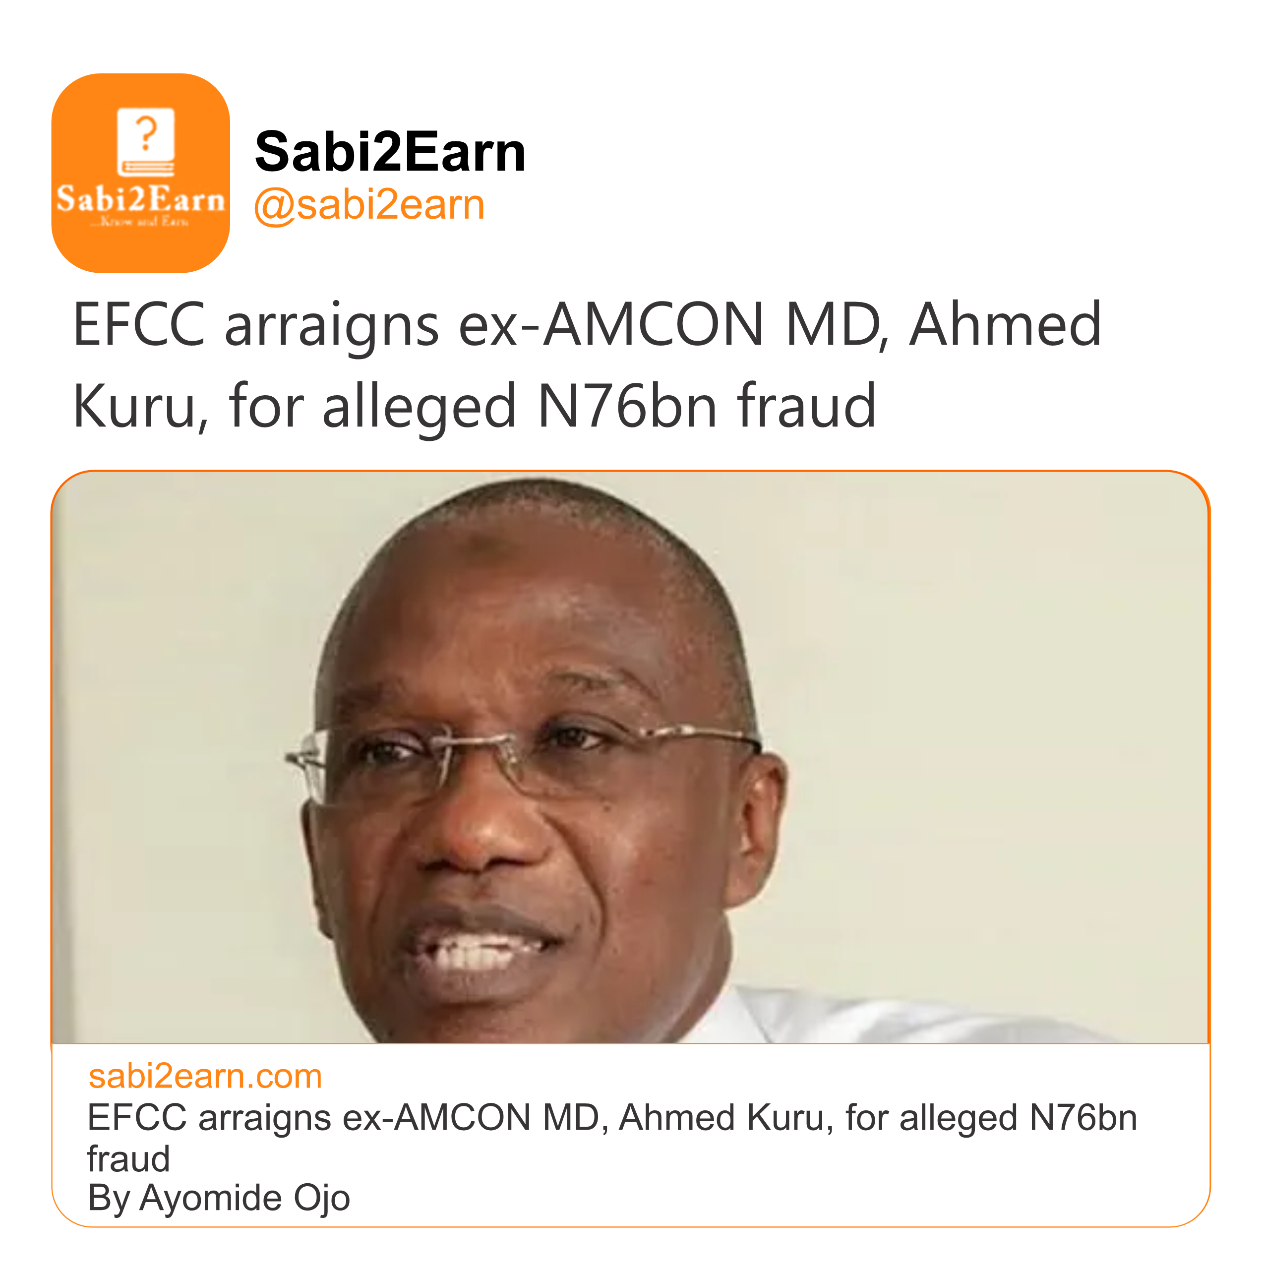
Task: Open the bold Sabi2Earn display name
Action: pos(390,152)
